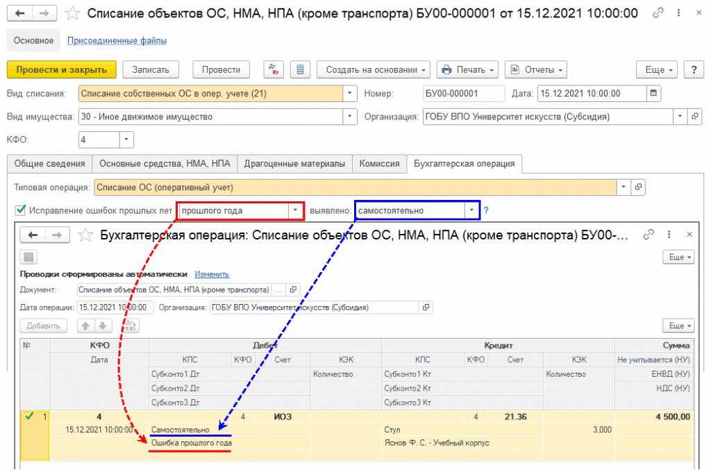Viewport: 711px width, 472px height.
Task: Expand the Организация dropdown arrow
Action: [680, 117]
